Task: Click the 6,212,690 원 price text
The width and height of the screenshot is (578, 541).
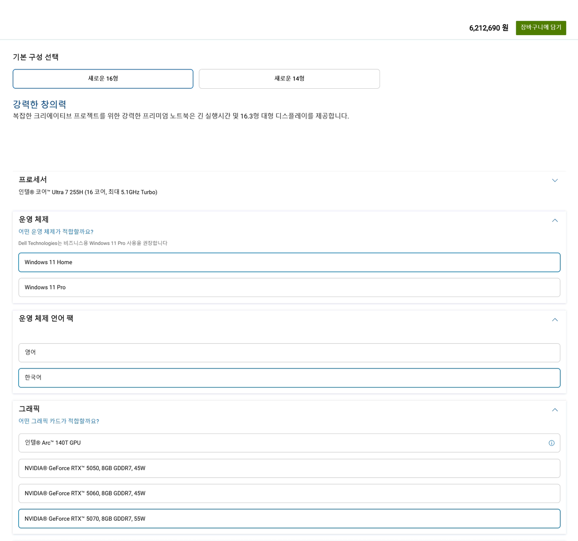Action: tap(488, 28)
